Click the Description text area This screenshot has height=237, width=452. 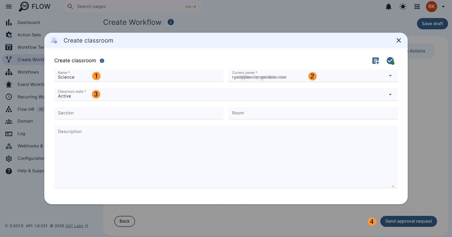(226, 157)
